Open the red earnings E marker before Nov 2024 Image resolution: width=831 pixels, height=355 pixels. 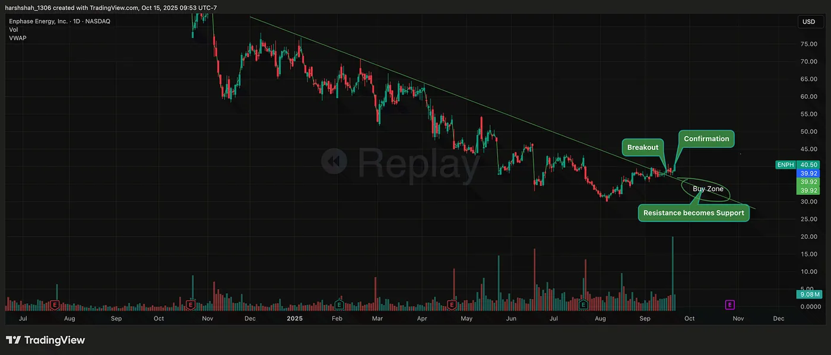191,305
